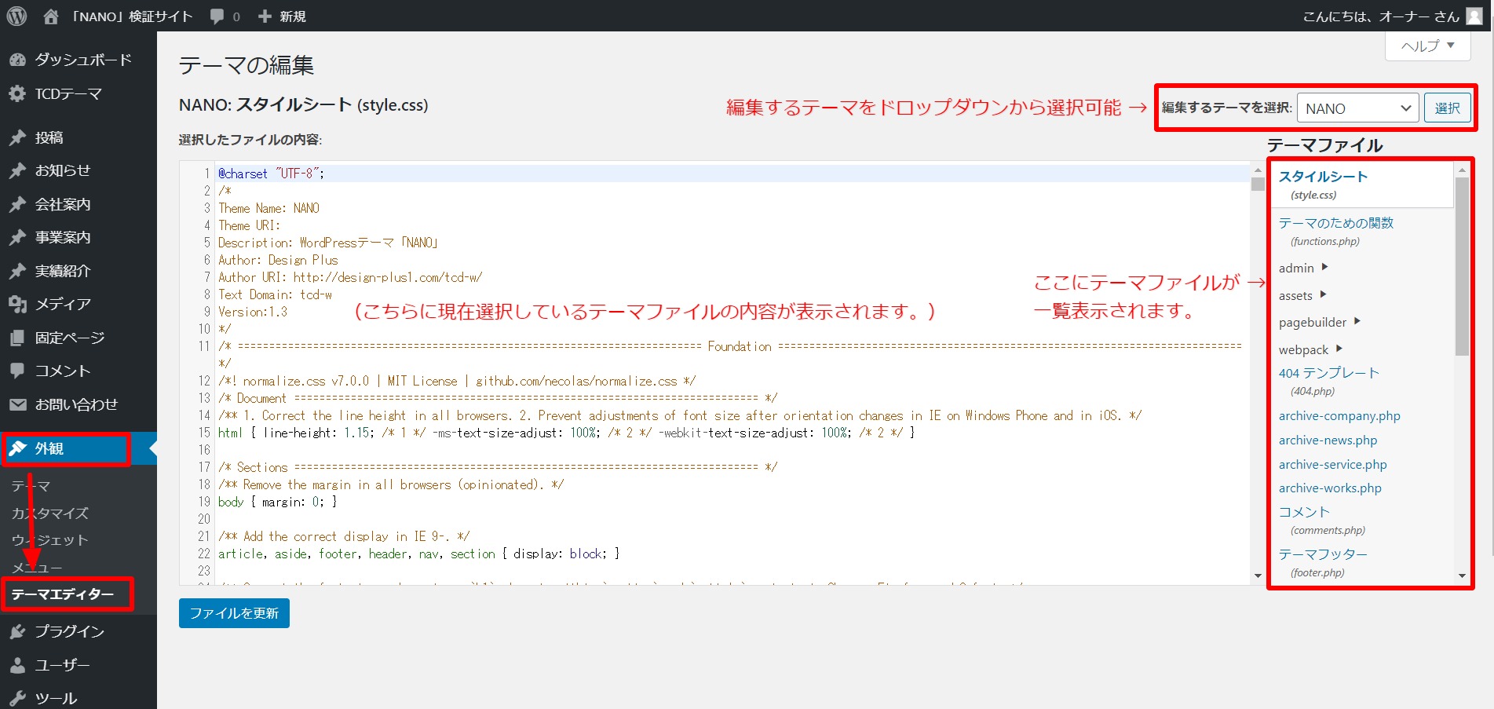1494x709 pixels.
Task: Click the theme files scroll down arrow
Action: point(1461,576)
